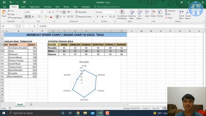Viewport: 206px width, 116px height.
Task: Select the Ronaldo radar chart
Action: coord(84,81)
